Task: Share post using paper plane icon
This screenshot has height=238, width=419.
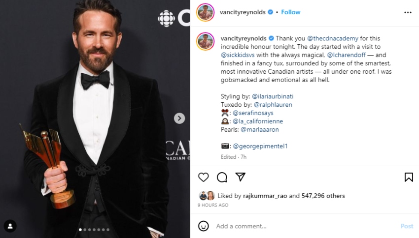Action: [x=240, y=177]
